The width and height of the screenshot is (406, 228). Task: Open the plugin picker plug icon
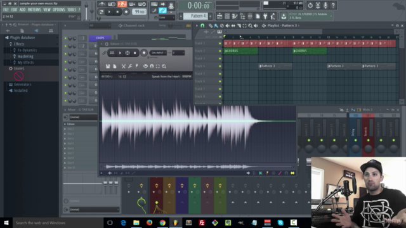(265, 16)
